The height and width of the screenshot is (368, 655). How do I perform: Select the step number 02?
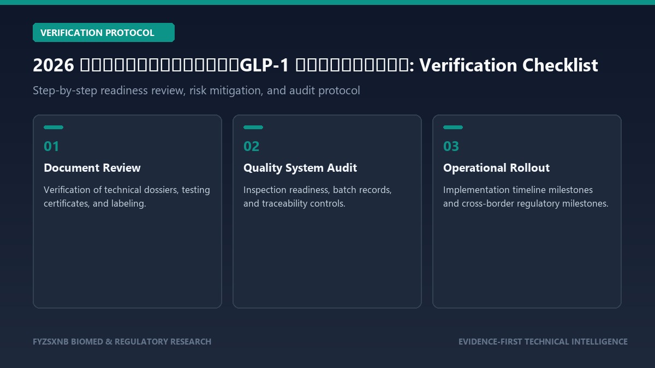coord(252,146)
